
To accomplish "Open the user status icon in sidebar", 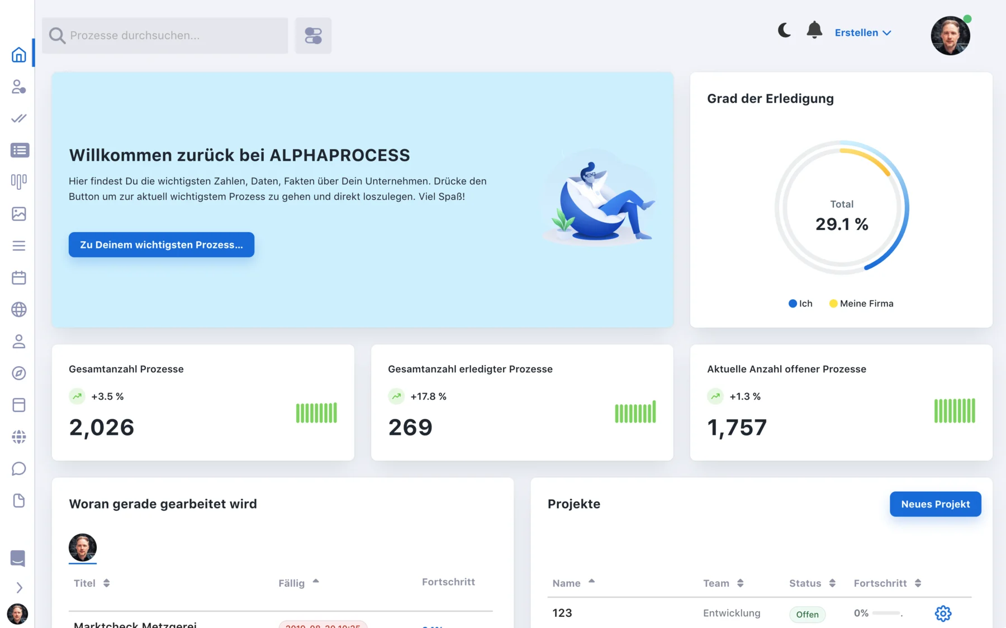I will [x=18, y=87].
